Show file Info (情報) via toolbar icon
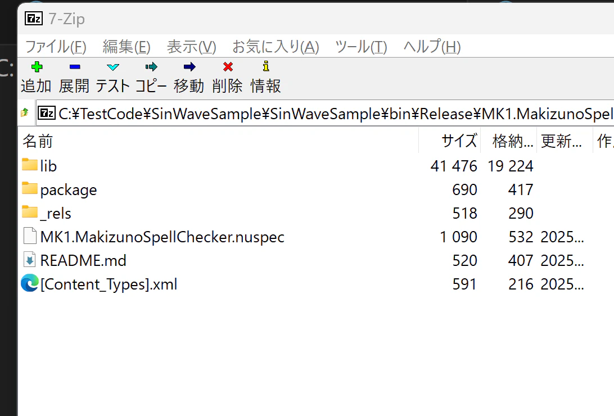Screen dimensions: 614x416 (x=266, y=66)
